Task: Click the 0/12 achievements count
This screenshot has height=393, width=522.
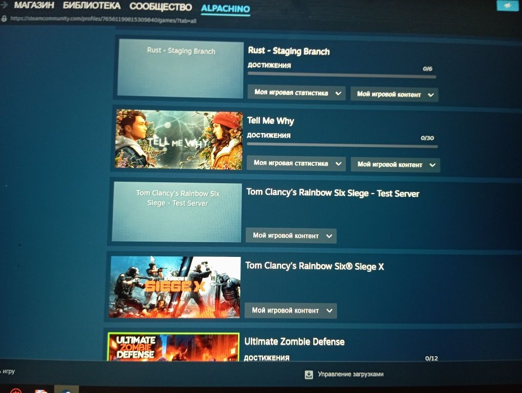Action: click(x=431, y=358)
